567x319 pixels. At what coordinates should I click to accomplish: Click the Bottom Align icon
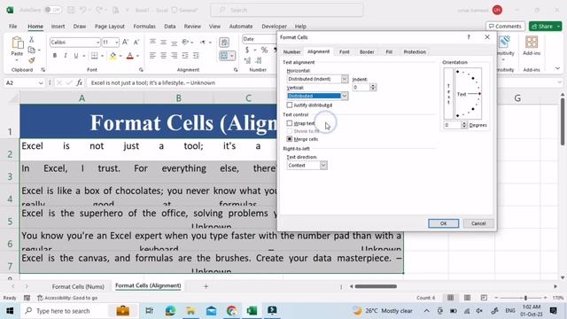click(175, 43)
